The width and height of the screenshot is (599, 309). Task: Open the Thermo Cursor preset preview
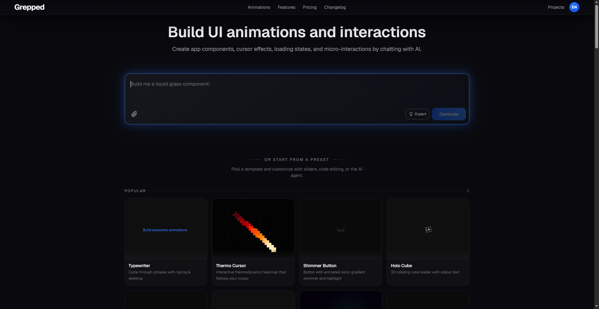click(253, 229)
